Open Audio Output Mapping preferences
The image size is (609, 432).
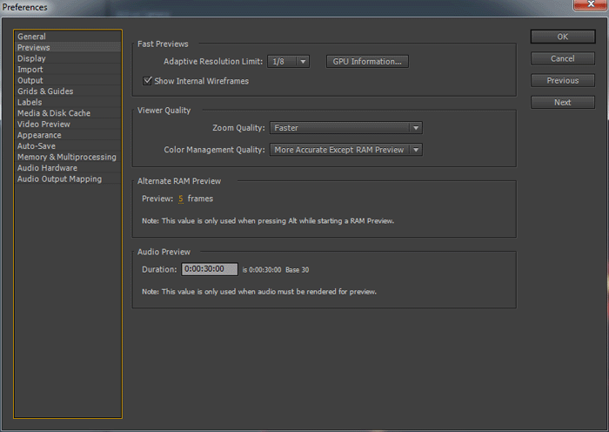[59, 179]
